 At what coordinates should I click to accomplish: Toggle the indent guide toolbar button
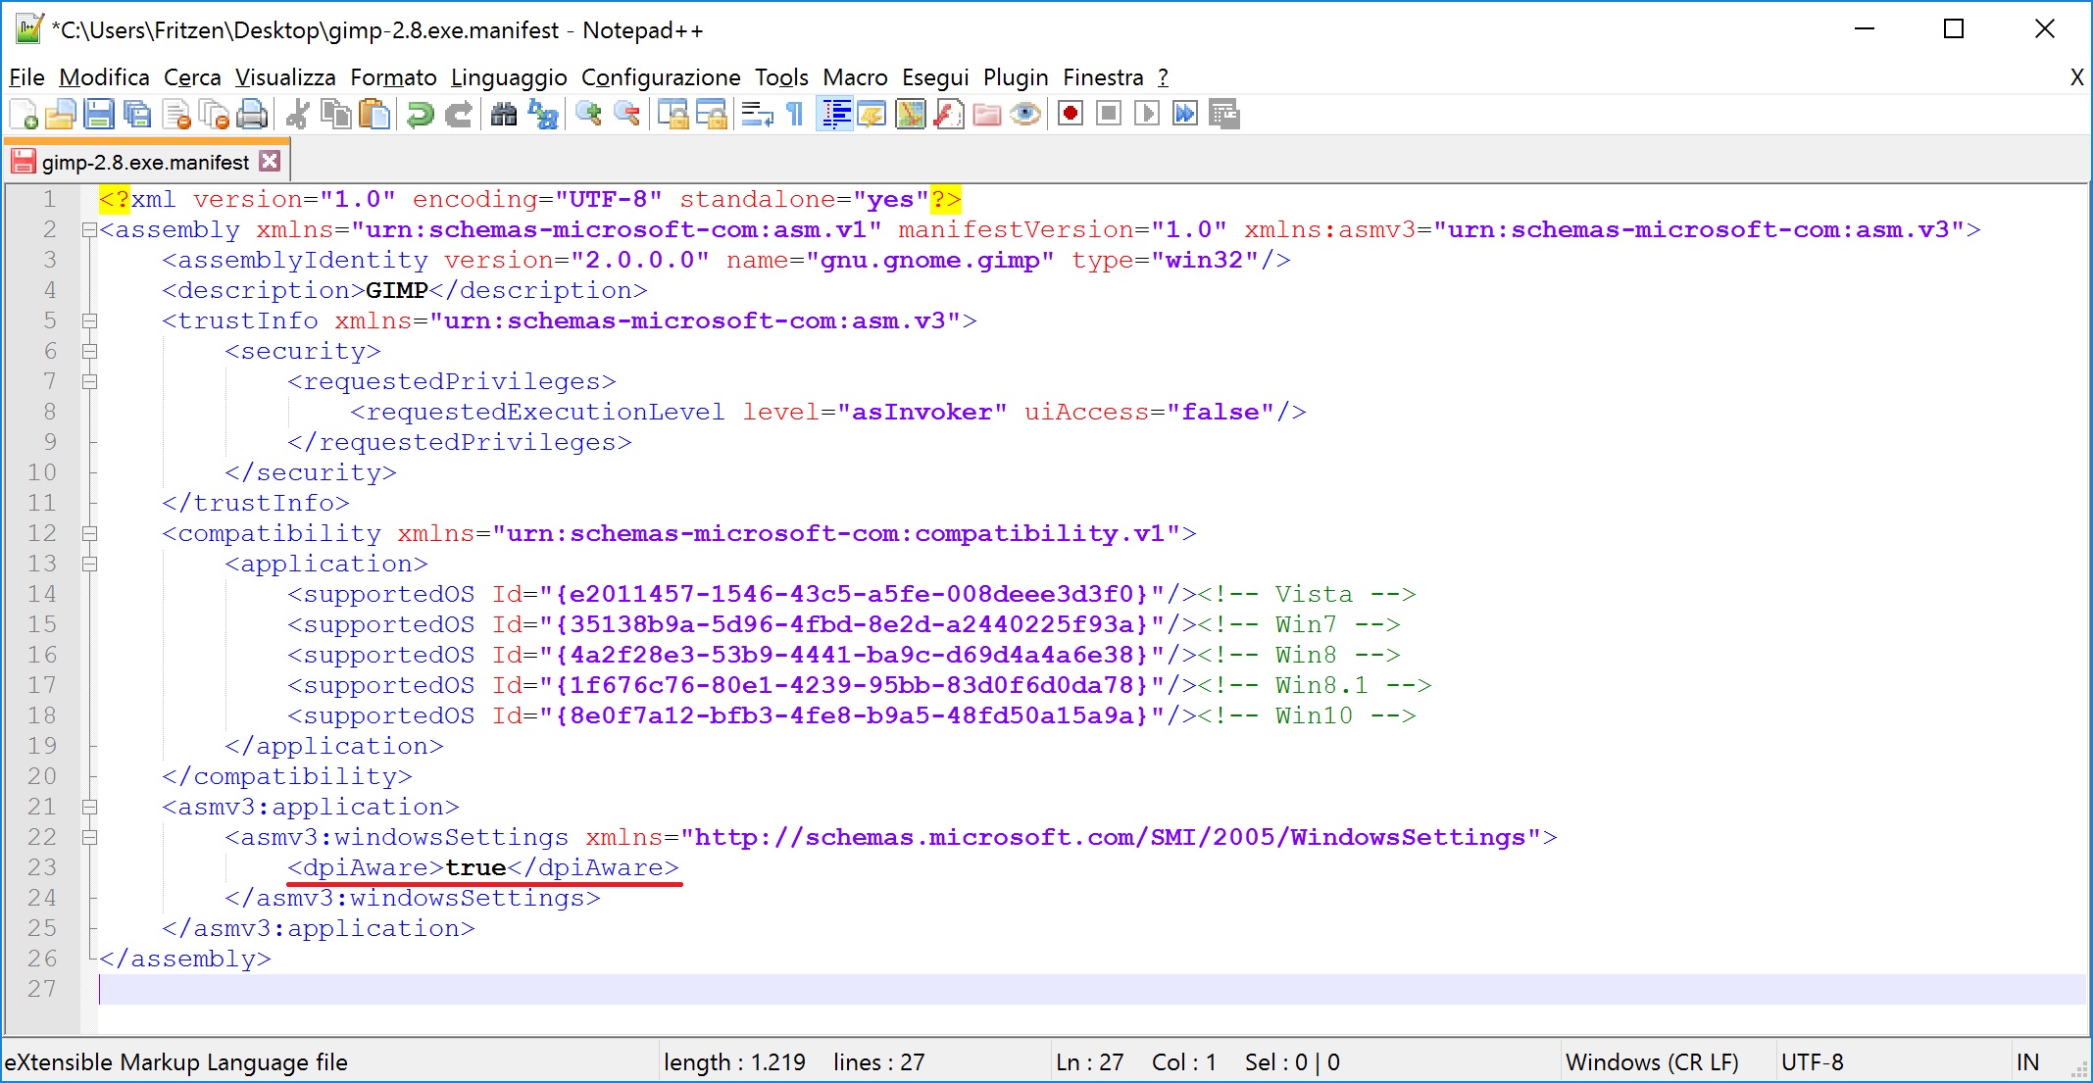(834, 115)
